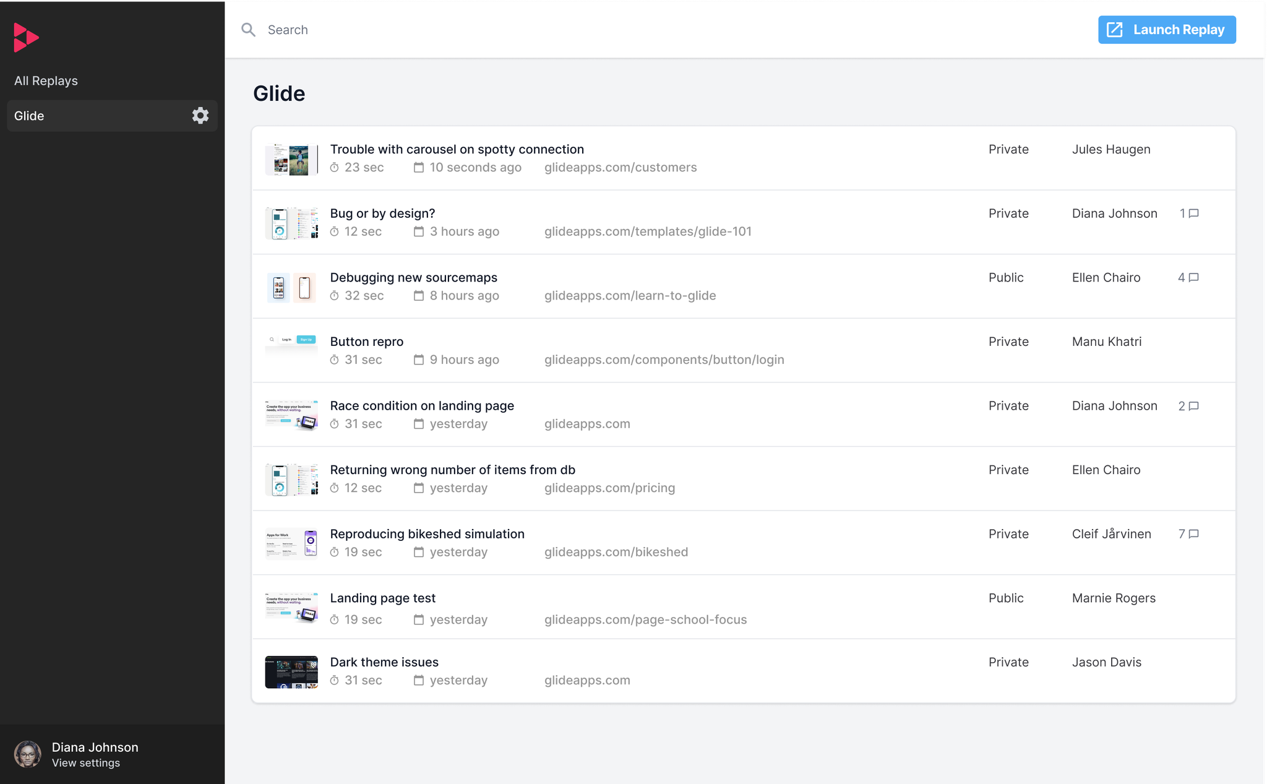The height and width of the screenshot is (784, 1267).
Task: Click the comment icon on Race condition on landing page
Action: (x=1194, y=405)
